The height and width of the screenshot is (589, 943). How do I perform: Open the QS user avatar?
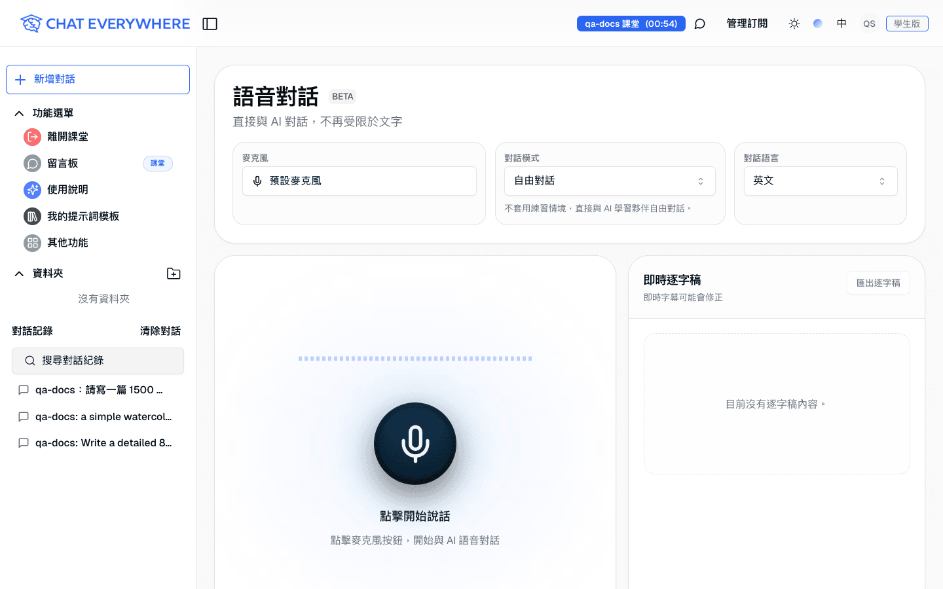point(869,24)
